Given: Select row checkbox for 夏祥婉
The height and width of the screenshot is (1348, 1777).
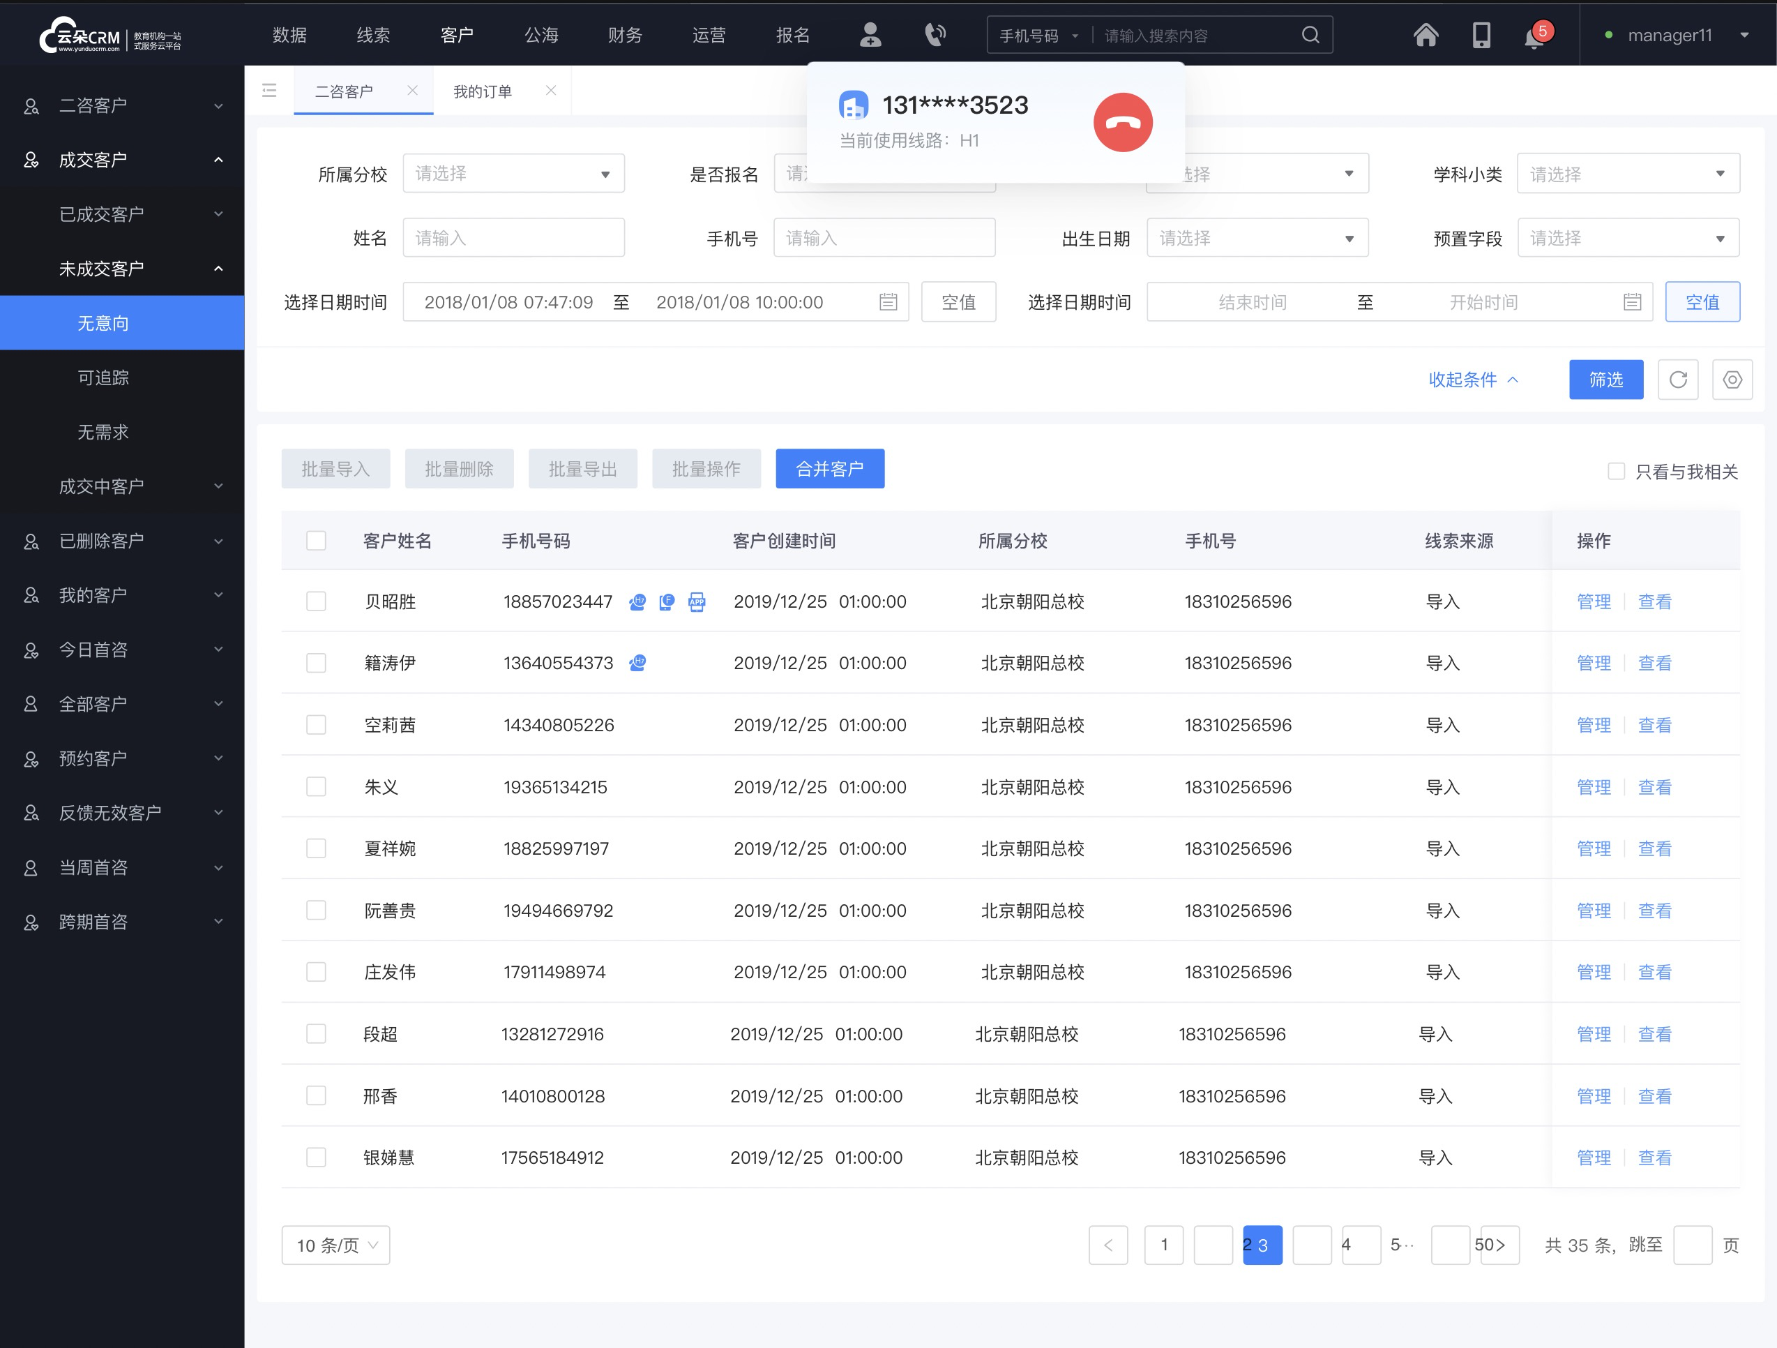Looking at the screenshot, I should 317,848.
